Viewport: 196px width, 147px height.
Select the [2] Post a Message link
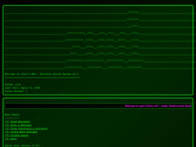(x=18, y=125)
